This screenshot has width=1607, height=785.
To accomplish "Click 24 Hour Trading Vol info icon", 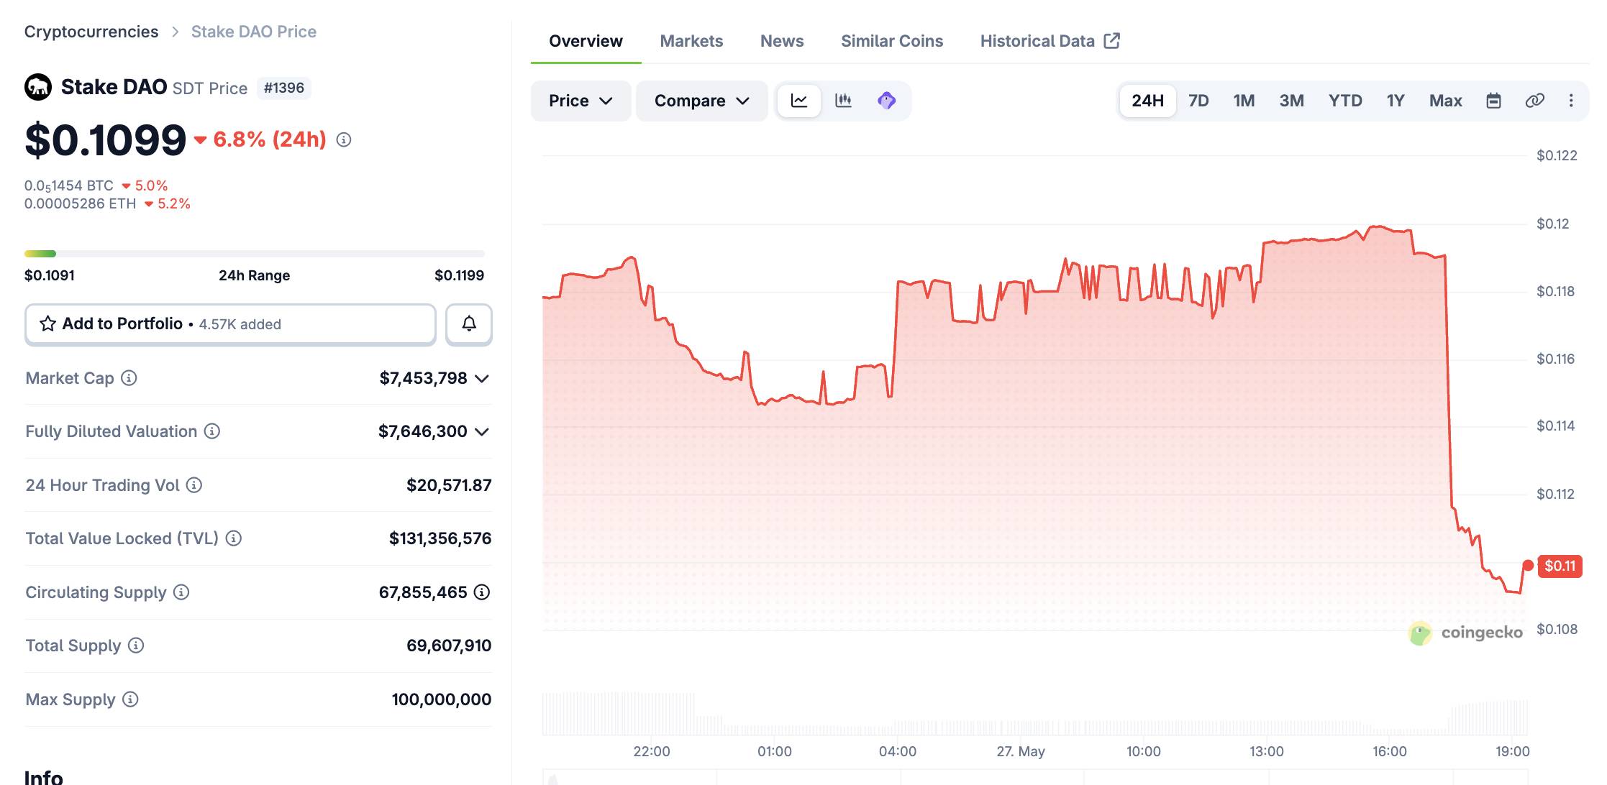I will click(194, 485).
